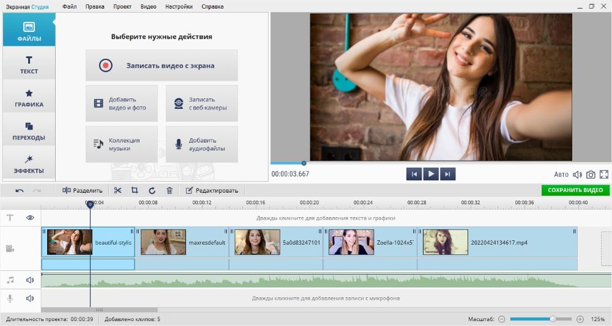Delete clip with trash bin icon

170,190
